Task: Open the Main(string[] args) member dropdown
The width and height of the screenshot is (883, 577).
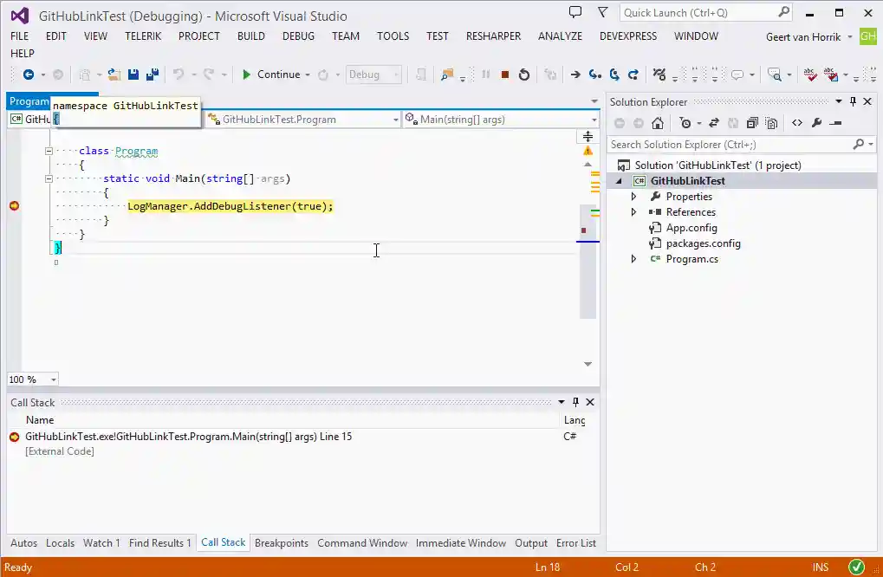Action: pos(498,119)
